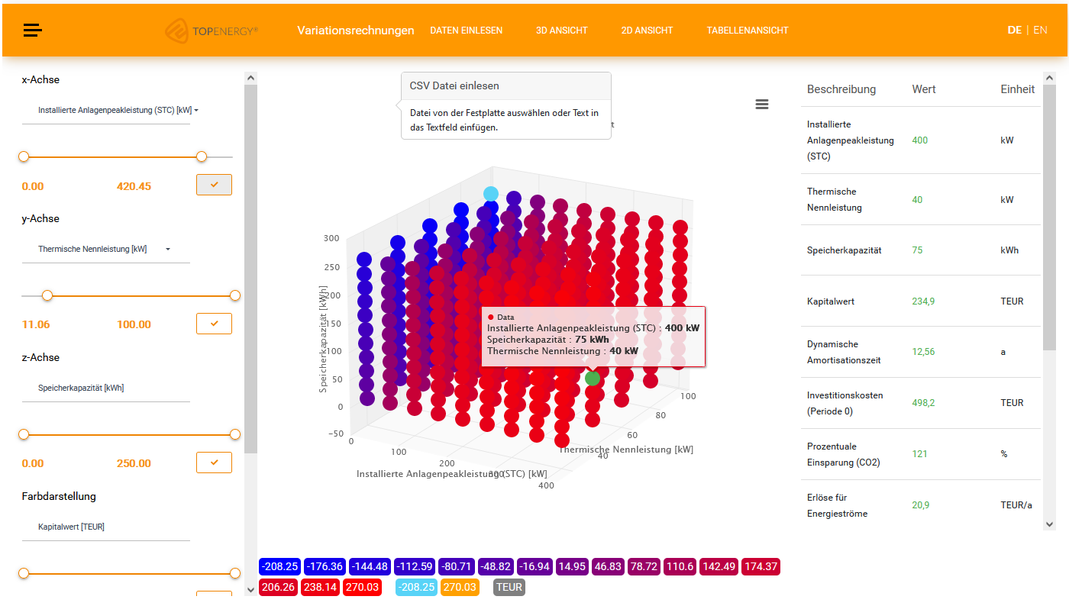Image resolution: width=1069 pixels, height=606 pixels.
Task: Confirm the z-Achse range with the checkmark button
Action: (x=214, y=463)
